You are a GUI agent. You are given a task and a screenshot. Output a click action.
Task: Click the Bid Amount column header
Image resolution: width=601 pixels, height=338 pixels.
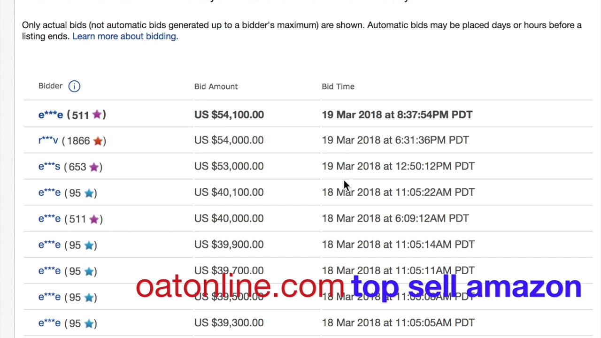(216, 86)
